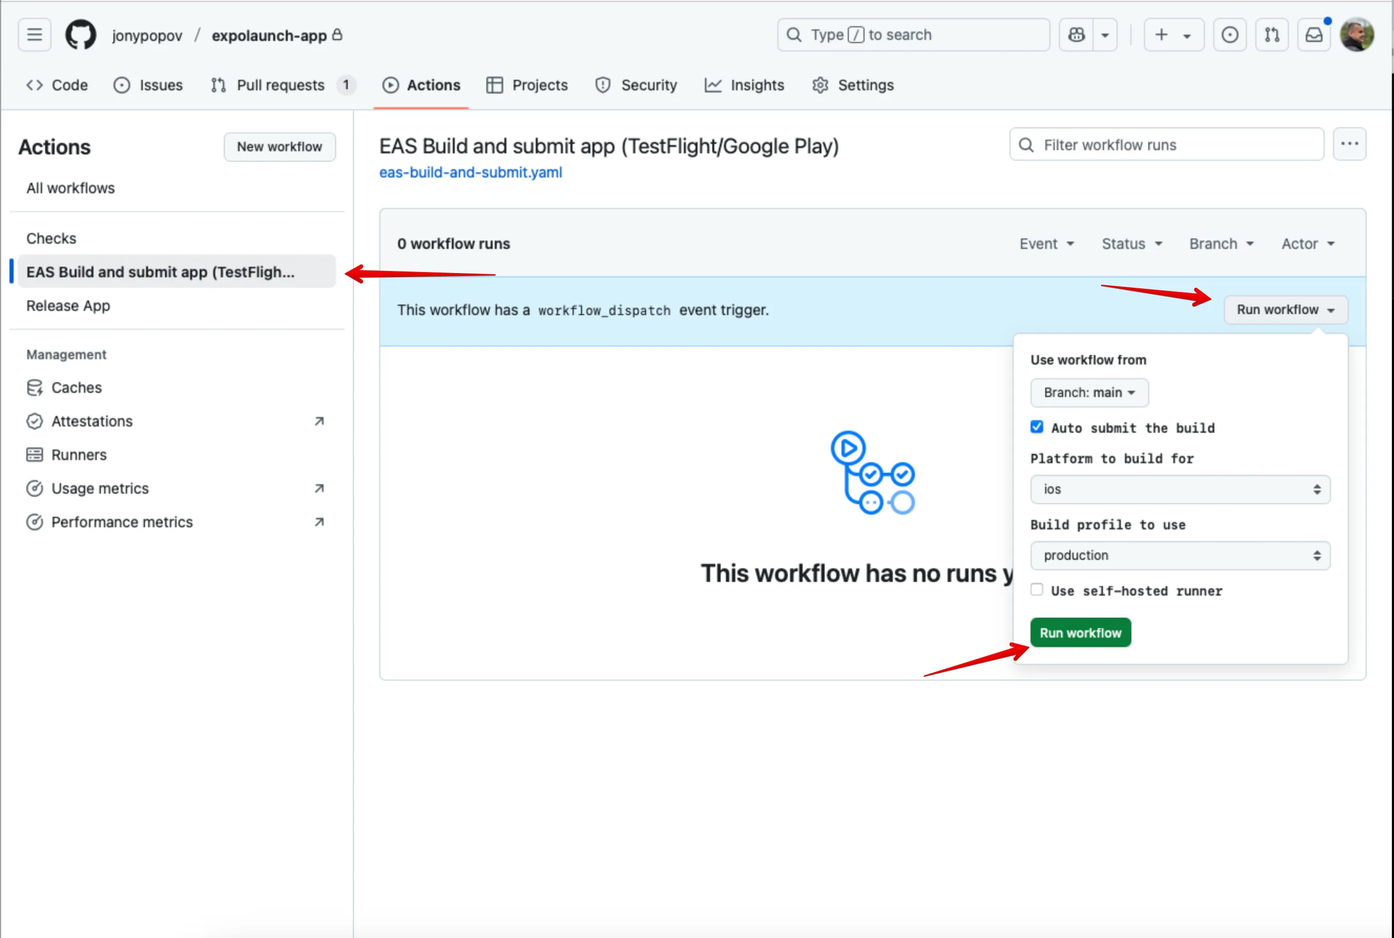Focus the Filter workflow runs field
1394x938 pixels.
(1166, 144)
